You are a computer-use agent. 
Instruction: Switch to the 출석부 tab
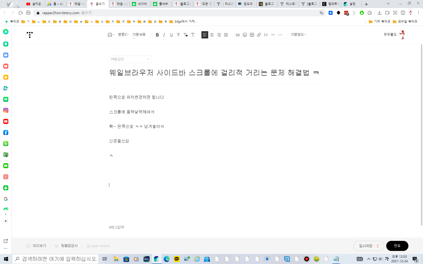[x=161, y=4]
